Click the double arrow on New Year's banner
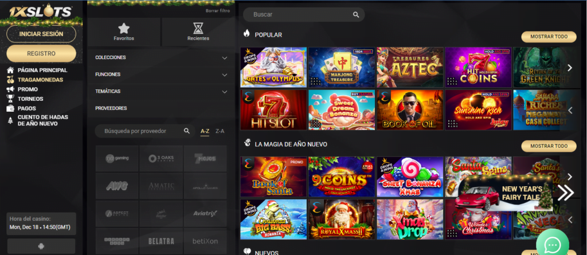Image resolution: width=587 pixels, height=255 pixels. point(565,193)
